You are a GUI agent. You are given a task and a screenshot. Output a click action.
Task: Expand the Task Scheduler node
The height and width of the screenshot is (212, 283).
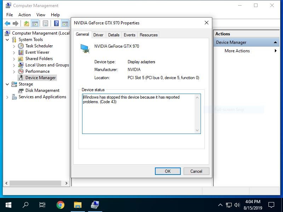(x=14, y=46)
